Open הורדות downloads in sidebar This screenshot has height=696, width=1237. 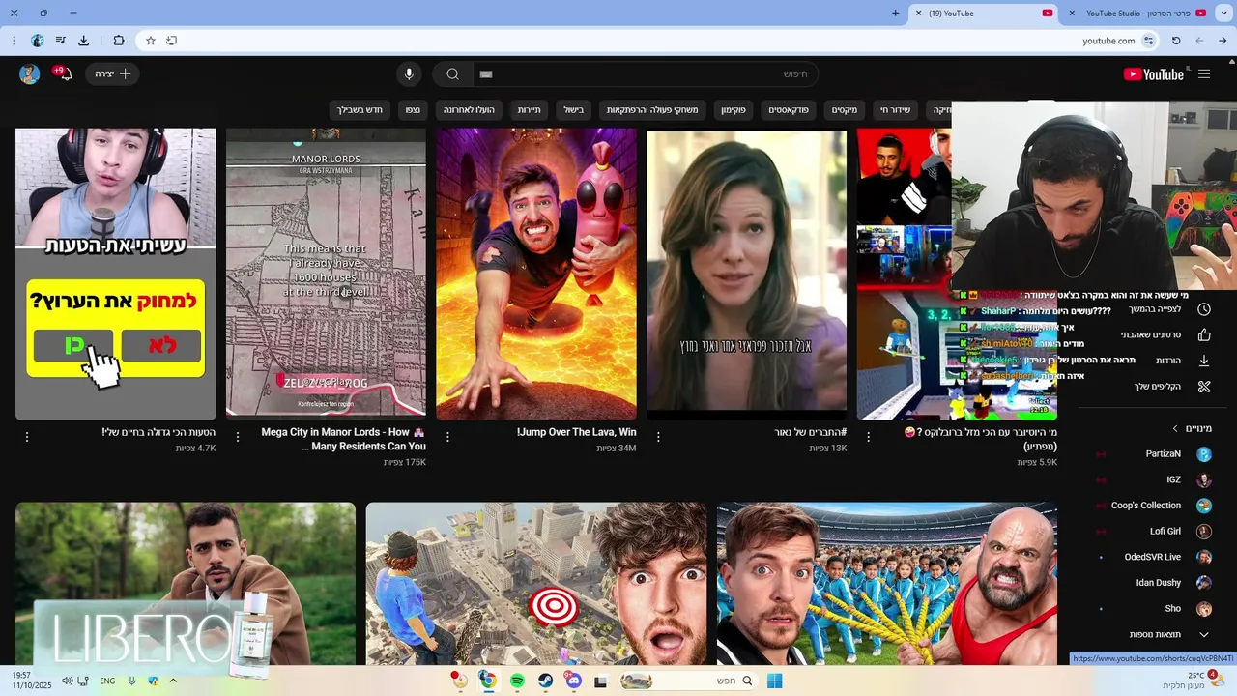[1154, 361]
